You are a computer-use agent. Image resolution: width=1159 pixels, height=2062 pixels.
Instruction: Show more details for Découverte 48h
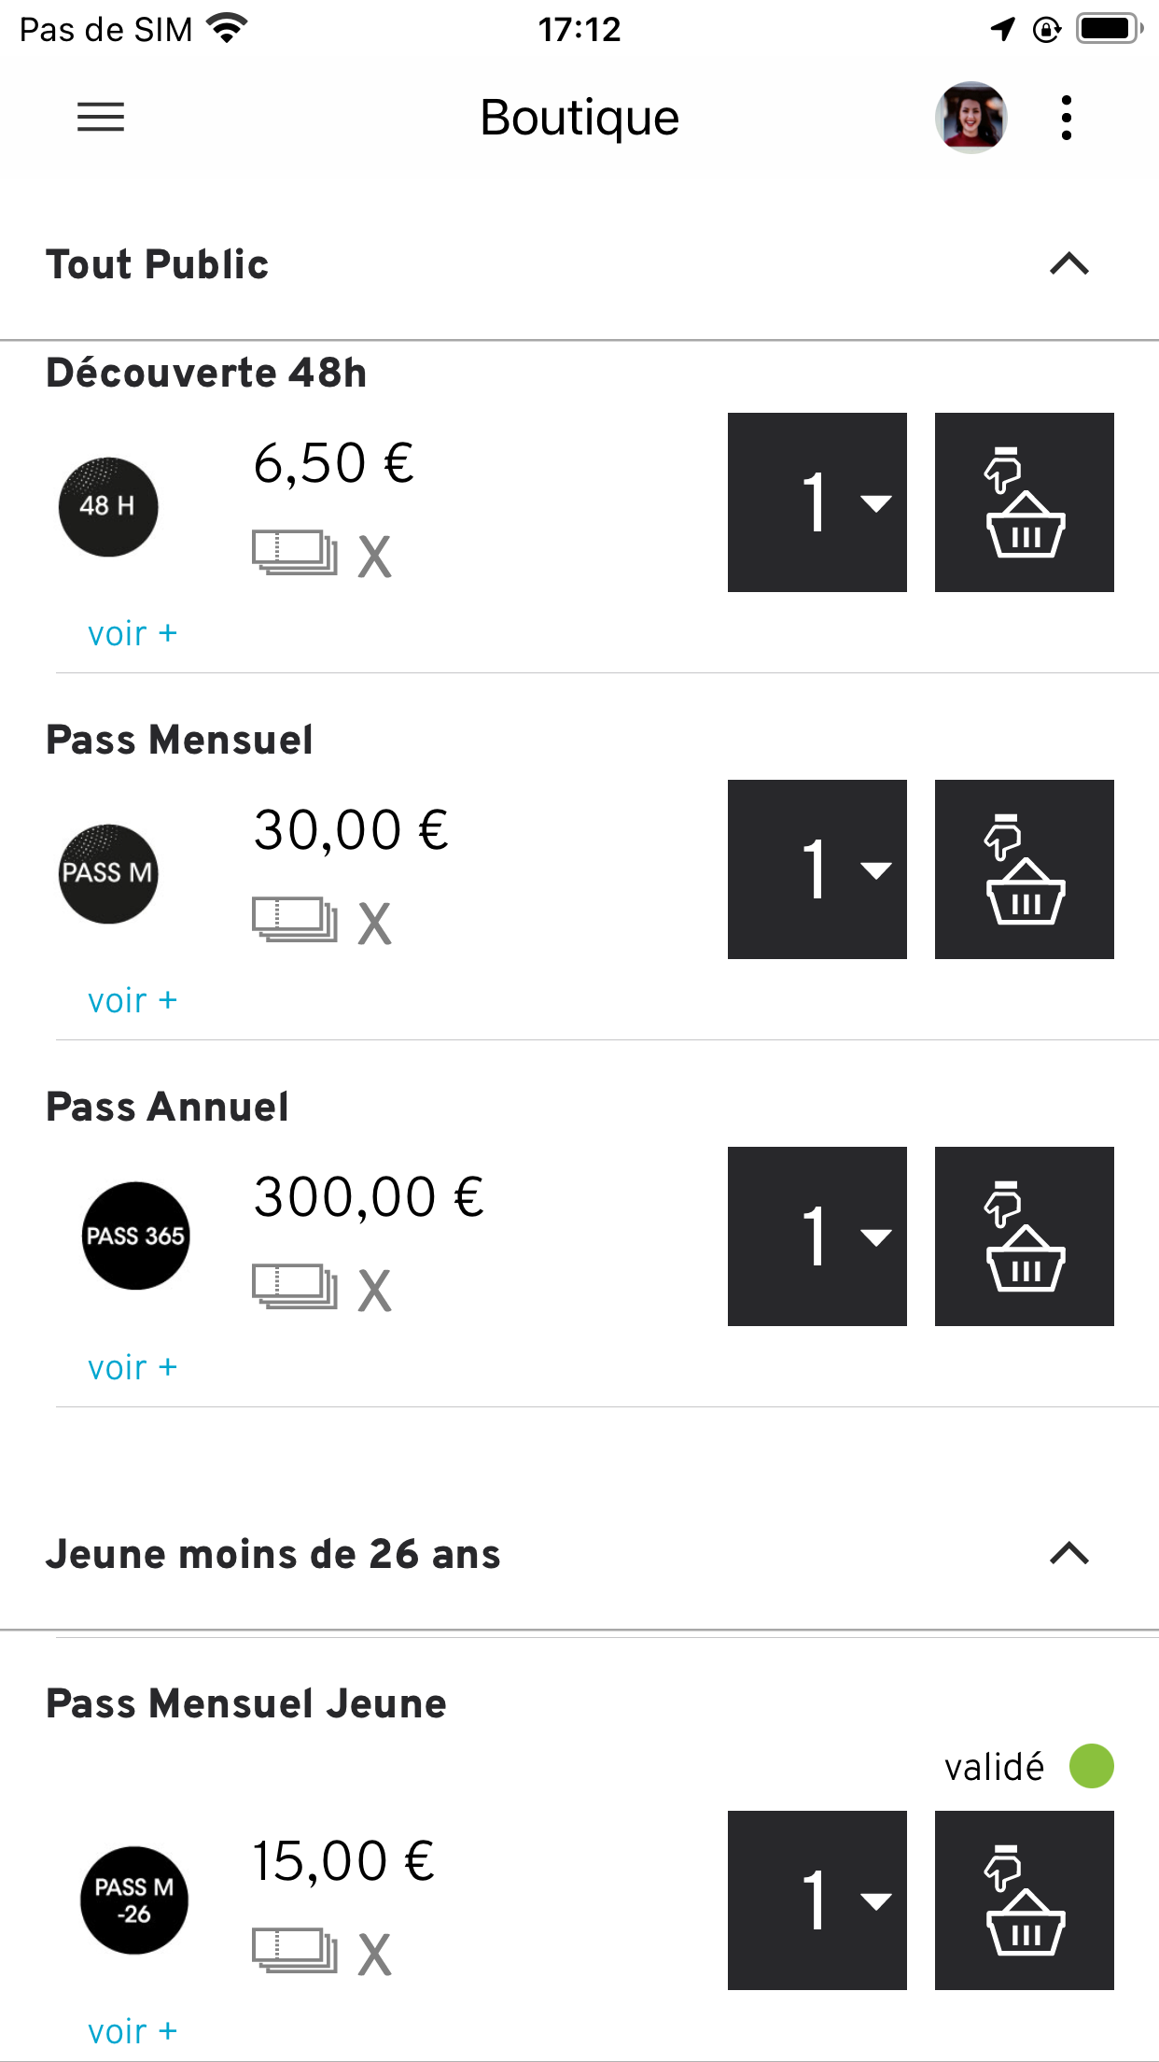132,634
